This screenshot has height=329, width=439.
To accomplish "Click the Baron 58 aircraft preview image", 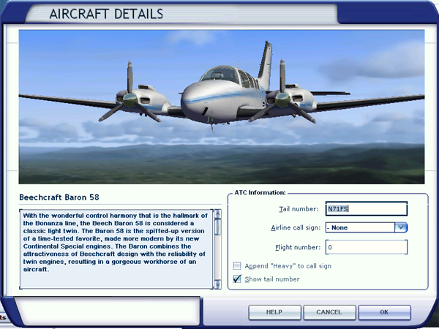I will [x=222, y=107].
